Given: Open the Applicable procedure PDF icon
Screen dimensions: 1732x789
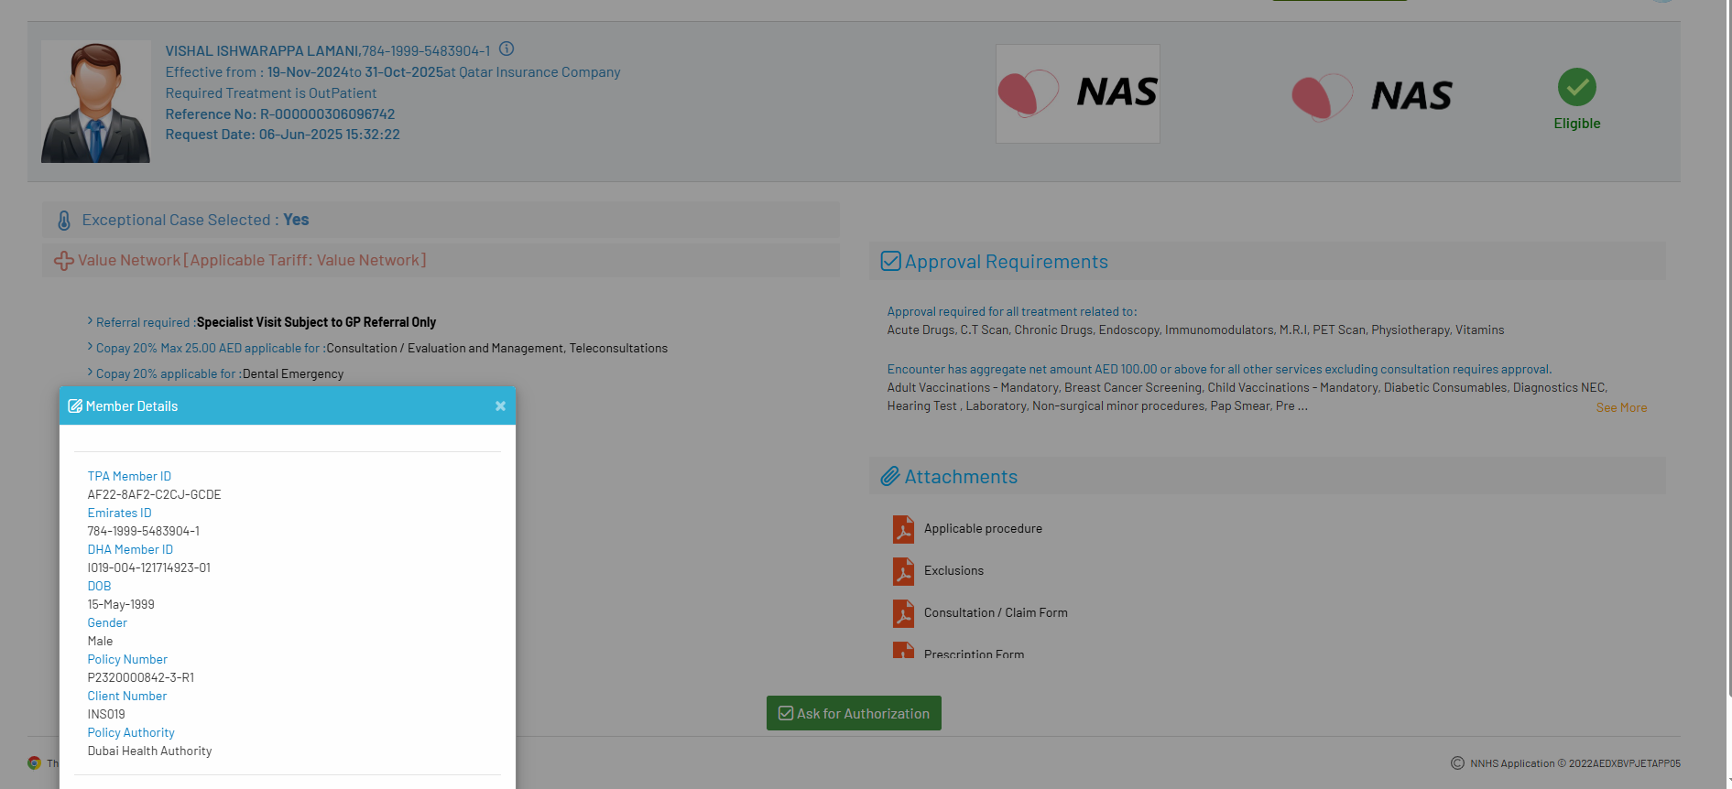Looking at the screenshot, I should [903, 529].
